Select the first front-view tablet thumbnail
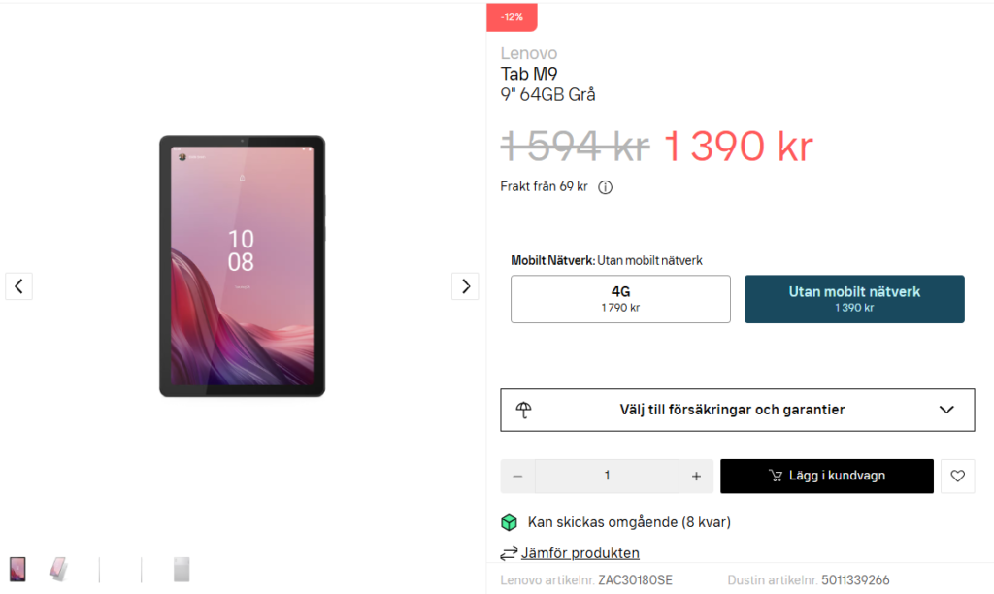This screenshot has width=994, height=594. pyautogui.click(x=17, y=569)
